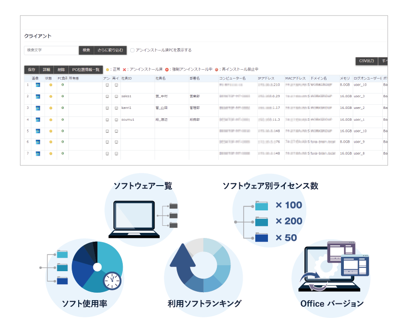Open the PC image icon for sales1 row
Image resolution: width=408 pixels, height=331 pixels.
tap(38, 97)
